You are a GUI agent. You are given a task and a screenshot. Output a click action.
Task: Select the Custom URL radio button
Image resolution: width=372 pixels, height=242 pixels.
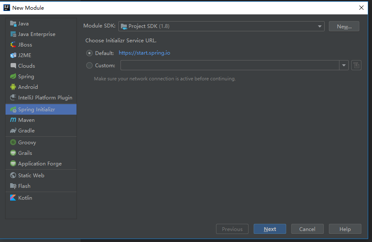(x=89, y=65)
